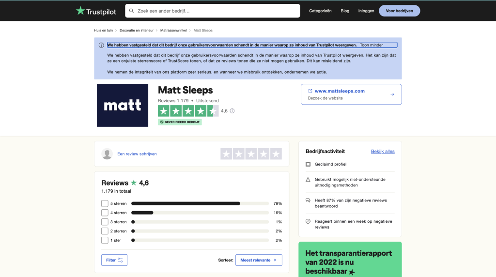
Task: Tick the 4 sterren checkbox
Action: (105, 213)
